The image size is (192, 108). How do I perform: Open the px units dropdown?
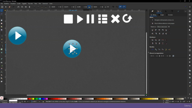tap(107, 7)
